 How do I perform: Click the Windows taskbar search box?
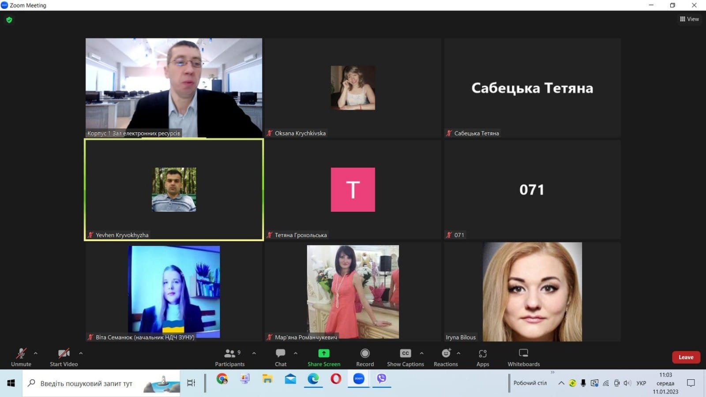point(101,383)
